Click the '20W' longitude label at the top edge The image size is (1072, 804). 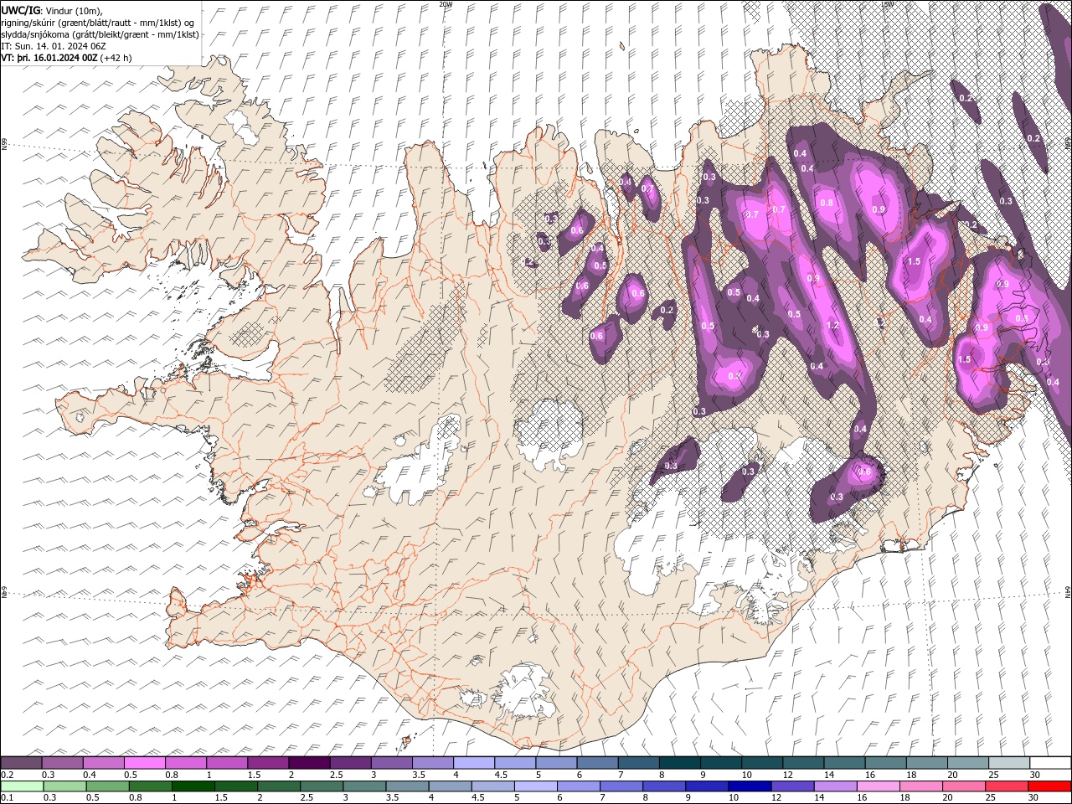446,4
